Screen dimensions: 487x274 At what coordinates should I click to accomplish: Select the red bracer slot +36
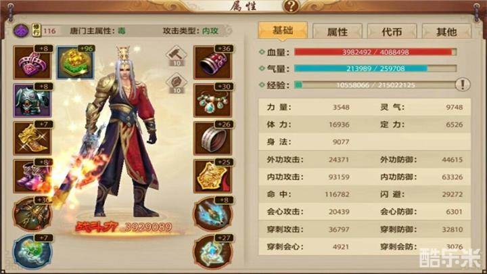[x=213, y=62]
